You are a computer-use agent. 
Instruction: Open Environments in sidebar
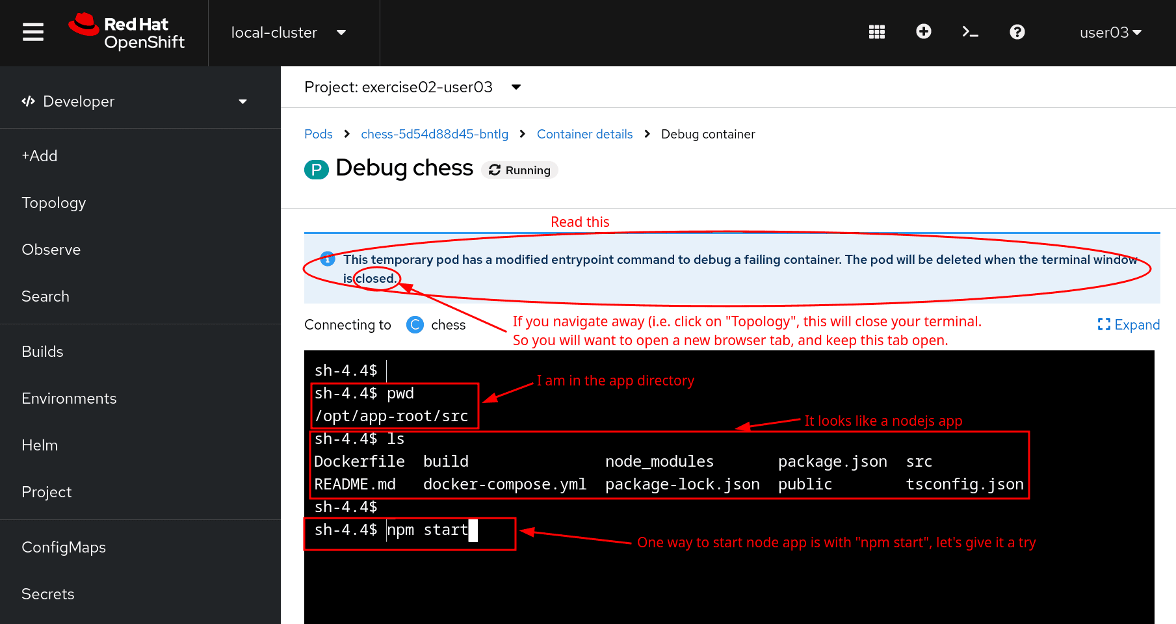(x=69, y=398)
